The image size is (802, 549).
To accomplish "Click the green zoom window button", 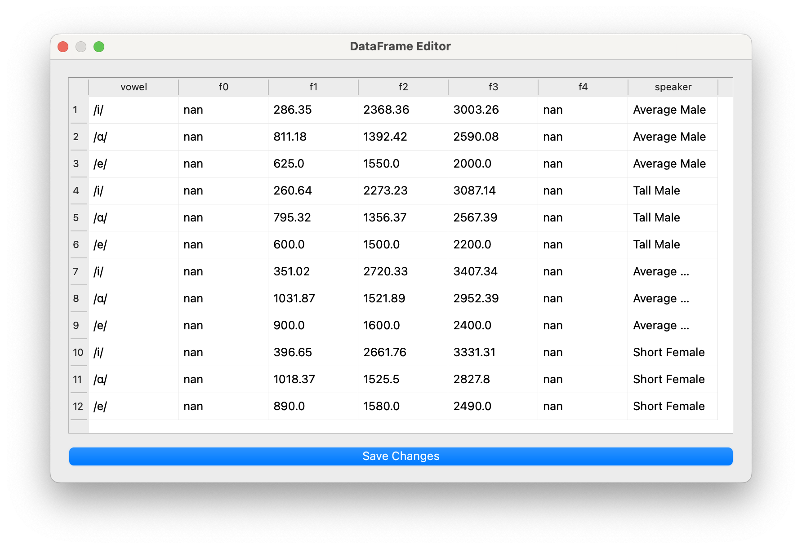I will (x=99, y=47).
